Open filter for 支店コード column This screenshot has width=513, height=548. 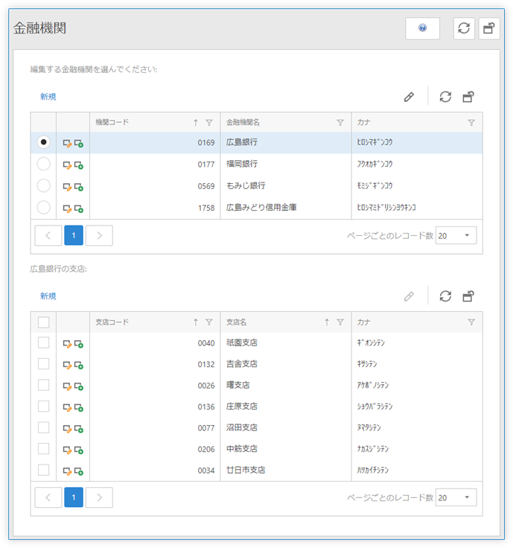209,322
